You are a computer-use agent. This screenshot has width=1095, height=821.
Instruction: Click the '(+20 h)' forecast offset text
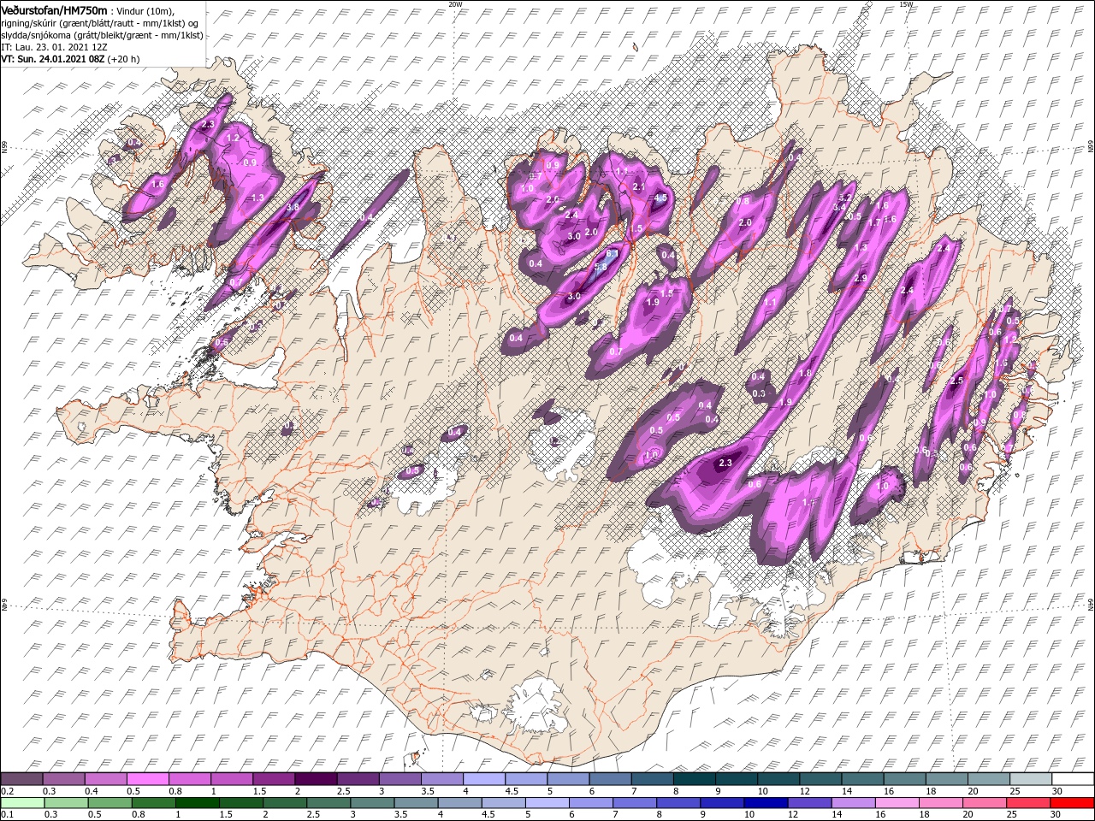coord(124,59)
